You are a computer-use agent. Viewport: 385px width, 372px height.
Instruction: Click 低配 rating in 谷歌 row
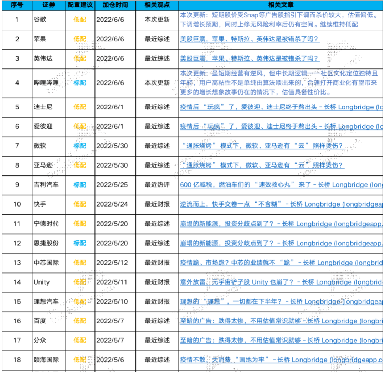point(80,20)
